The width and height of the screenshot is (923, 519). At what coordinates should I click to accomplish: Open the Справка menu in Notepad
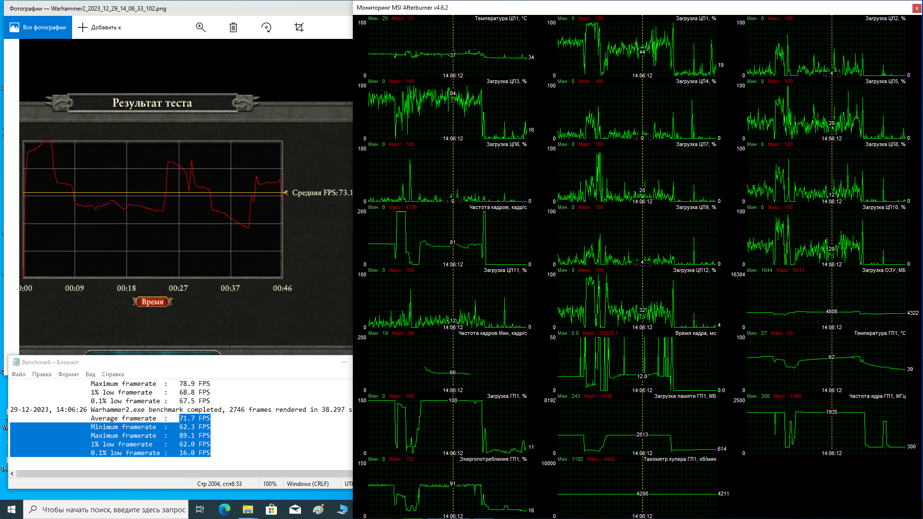[113, 374]
